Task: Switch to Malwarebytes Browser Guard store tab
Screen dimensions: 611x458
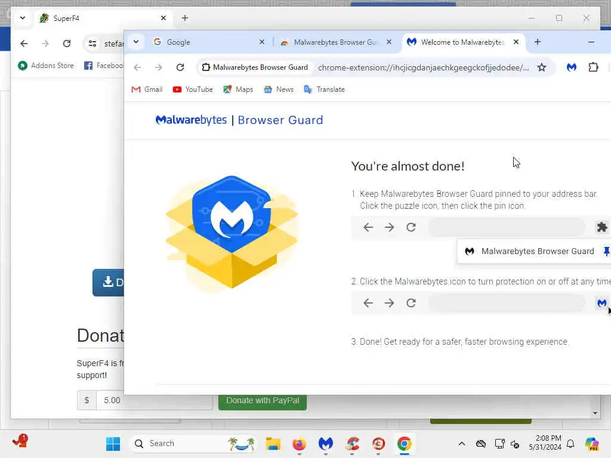Action: coord(335,42)
